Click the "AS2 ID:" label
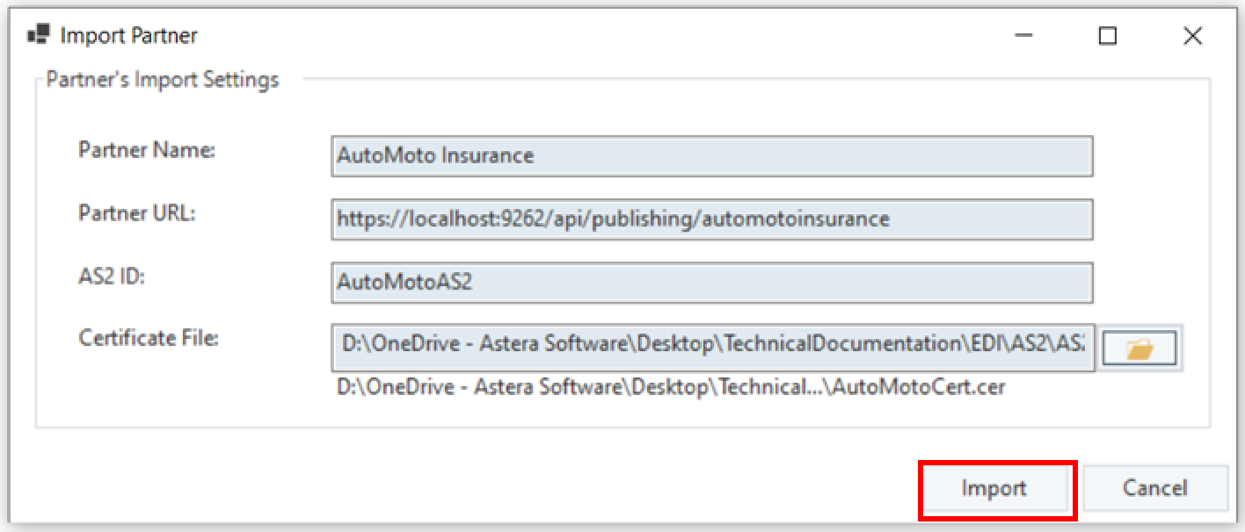The height and width of the screenshot is (532, 1245). point(110,275)
